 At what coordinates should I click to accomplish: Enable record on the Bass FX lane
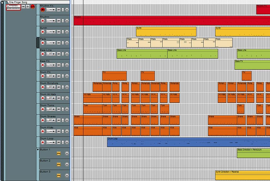point(43,65)
